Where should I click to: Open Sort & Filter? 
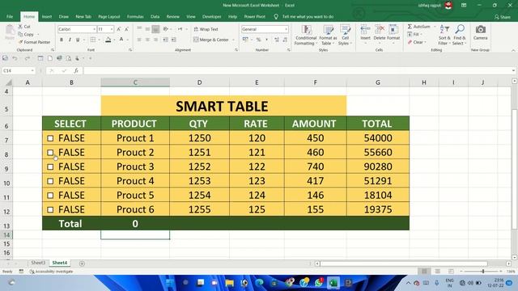444,36
